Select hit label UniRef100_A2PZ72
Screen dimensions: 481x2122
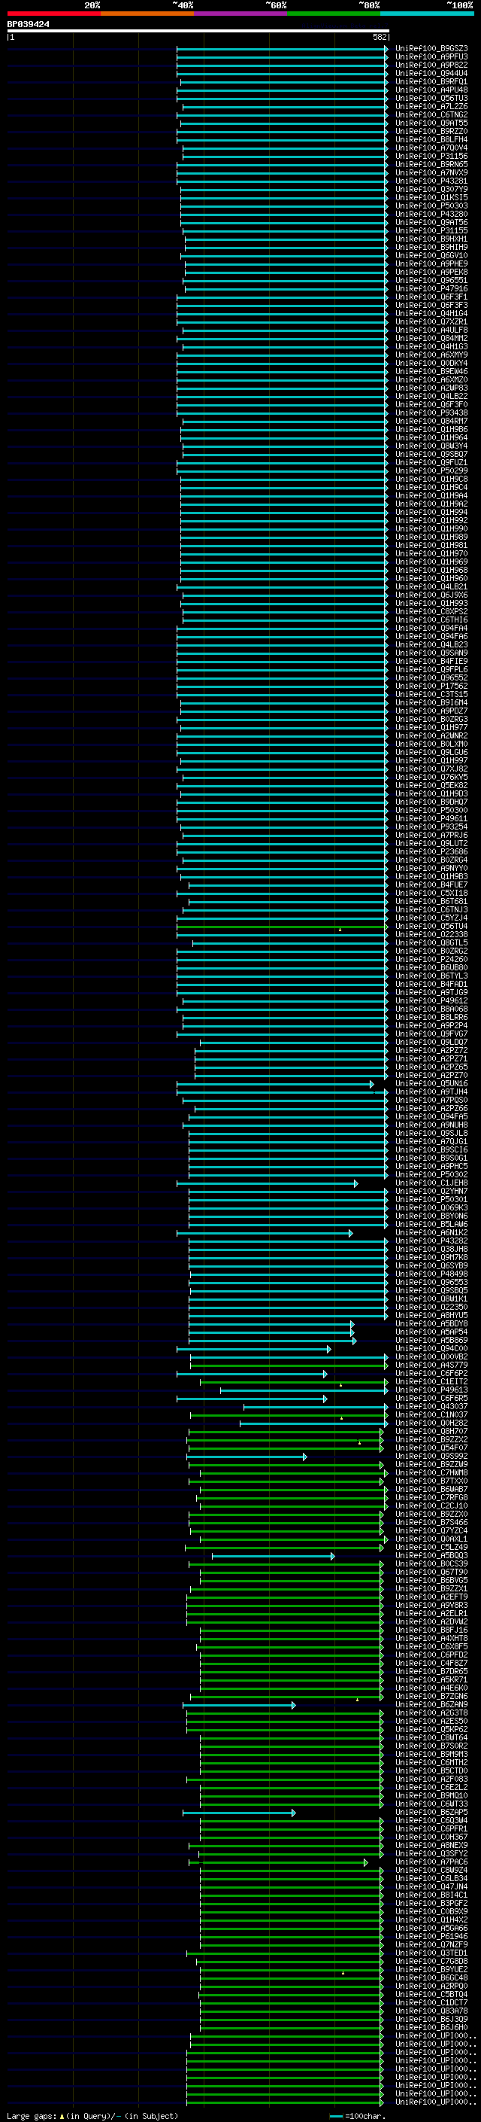[431, 1050]
